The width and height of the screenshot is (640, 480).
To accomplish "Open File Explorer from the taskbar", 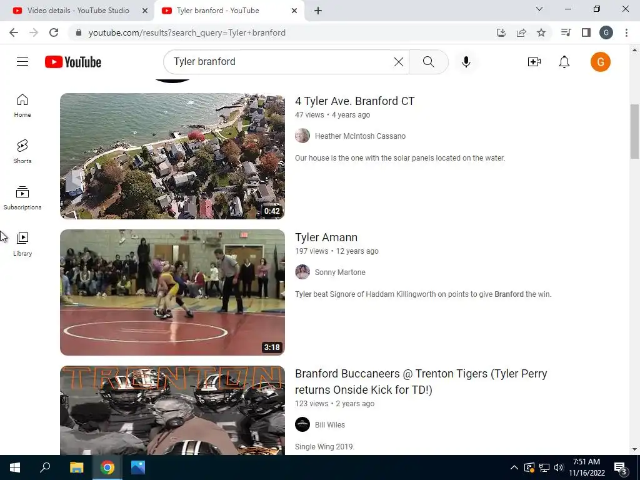I will click(x=76, y=467).
